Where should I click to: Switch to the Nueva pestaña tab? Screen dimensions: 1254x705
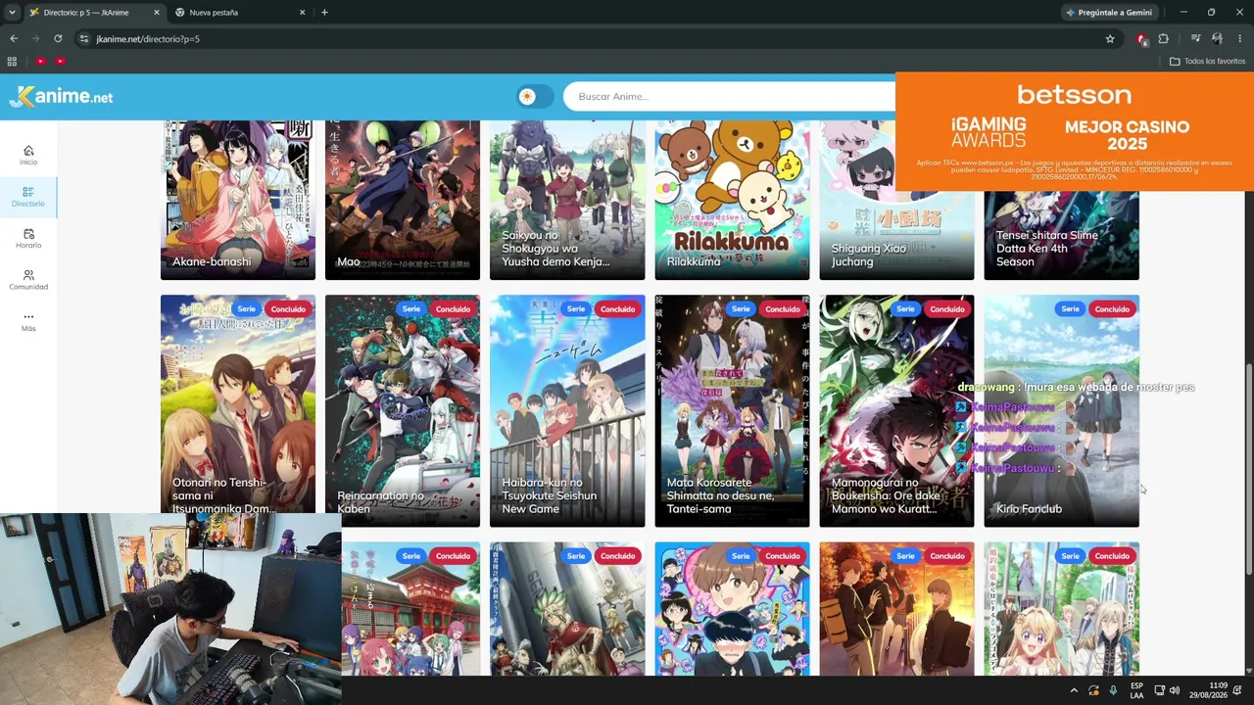click(x=239, y=12)
